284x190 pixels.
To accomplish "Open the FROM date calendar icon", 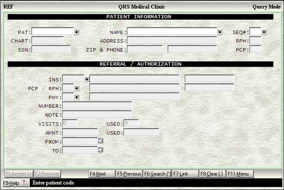I will tap(100, 141).
